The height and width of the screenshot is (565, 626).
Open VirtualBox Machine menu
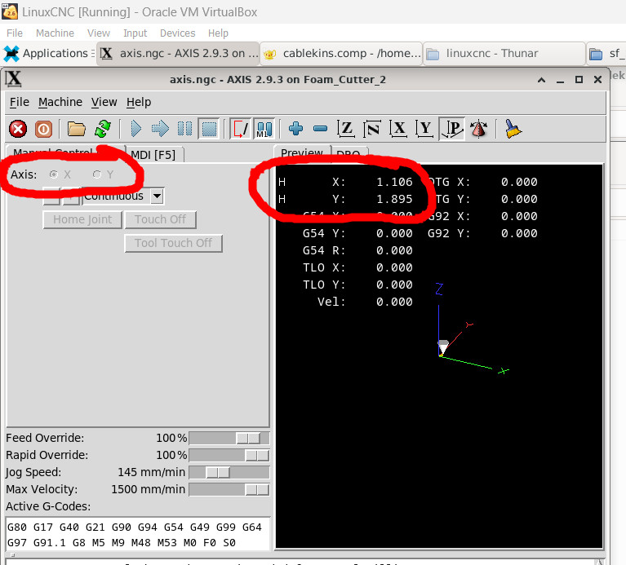(x=55, y=33)
